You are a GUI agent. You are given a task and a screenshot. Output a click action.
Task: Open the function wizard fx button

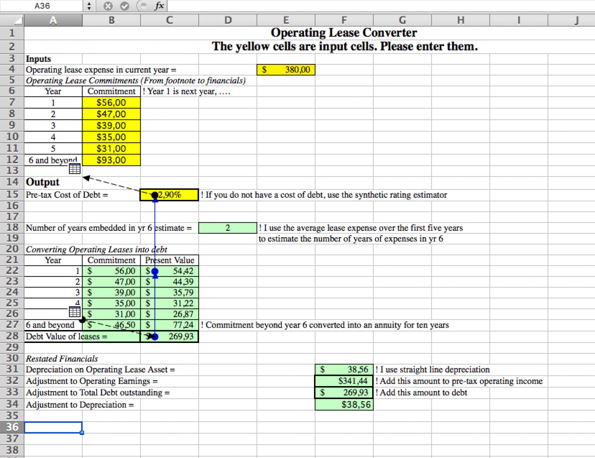click(159, 6)
